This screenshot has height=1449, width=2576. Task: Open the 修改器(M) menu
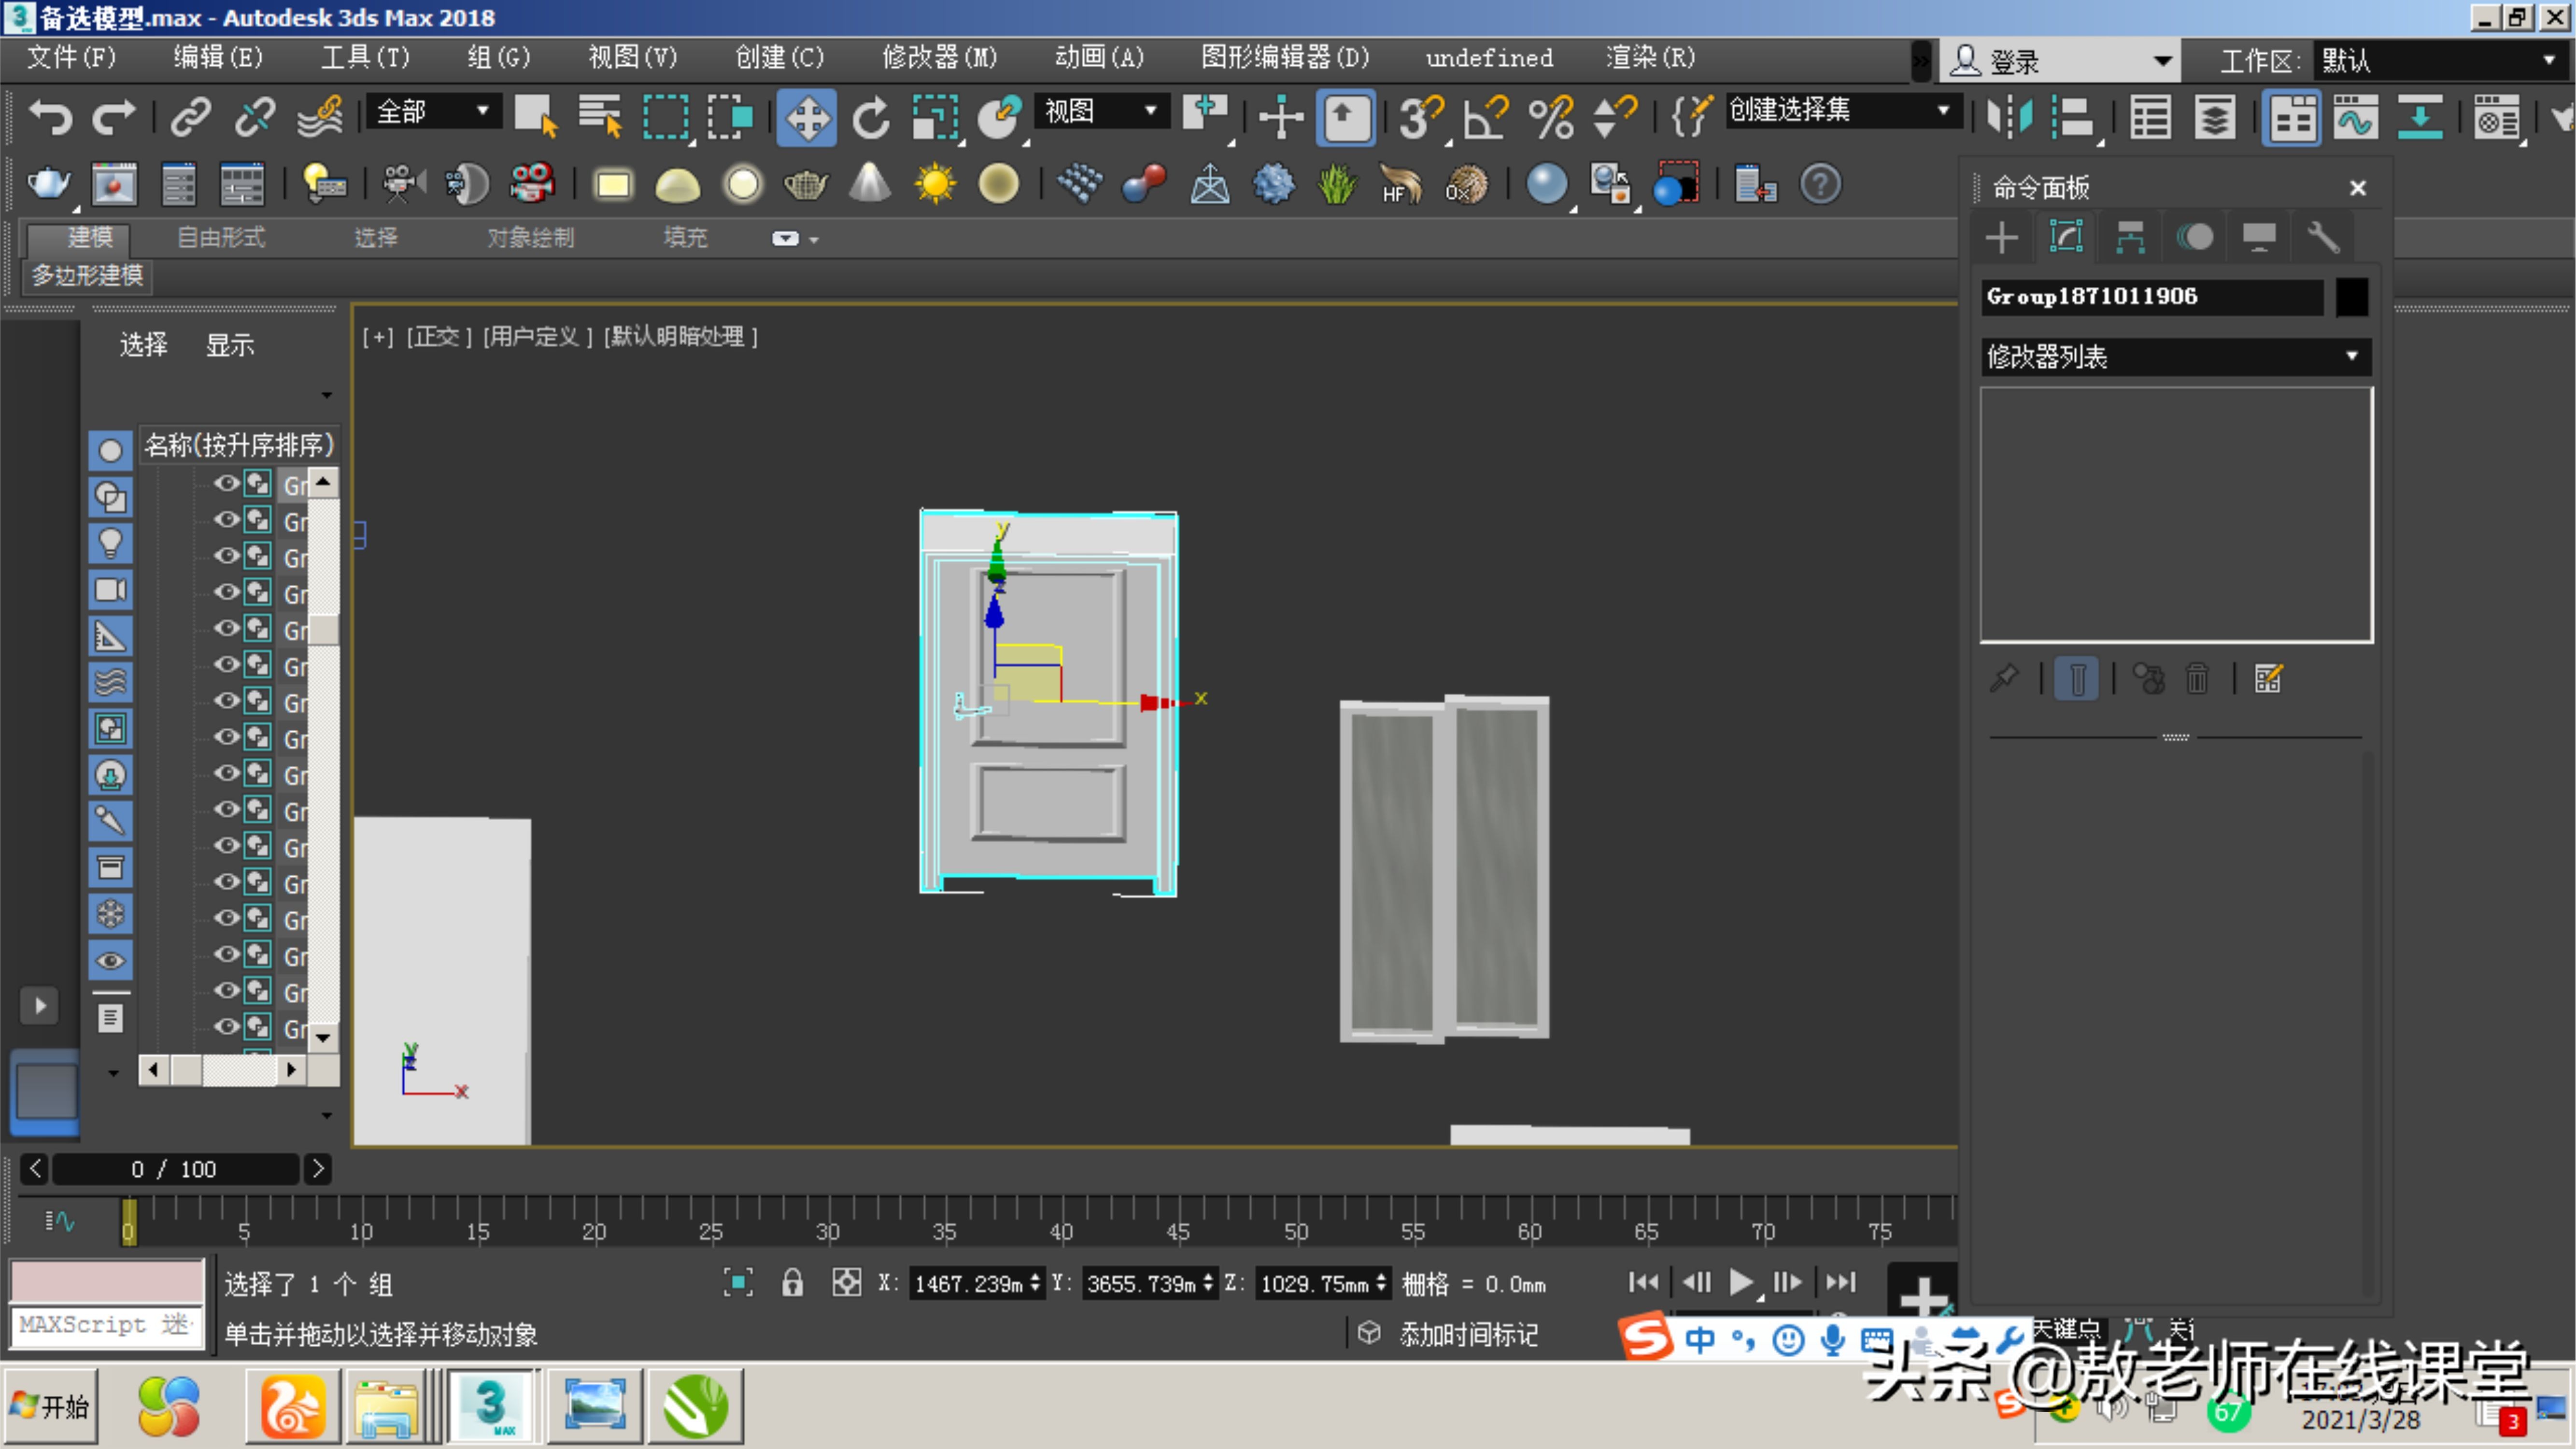(x=939, y=58)
